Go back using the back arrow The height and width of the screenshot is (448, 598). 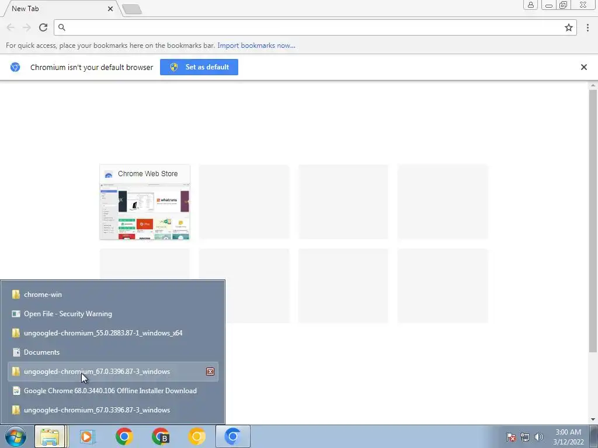(x=11, y=27)
